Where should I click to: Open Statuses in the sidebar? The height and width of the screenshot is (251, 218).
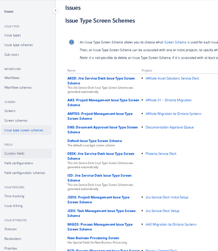pyautogui.click(x=11, y=229)
